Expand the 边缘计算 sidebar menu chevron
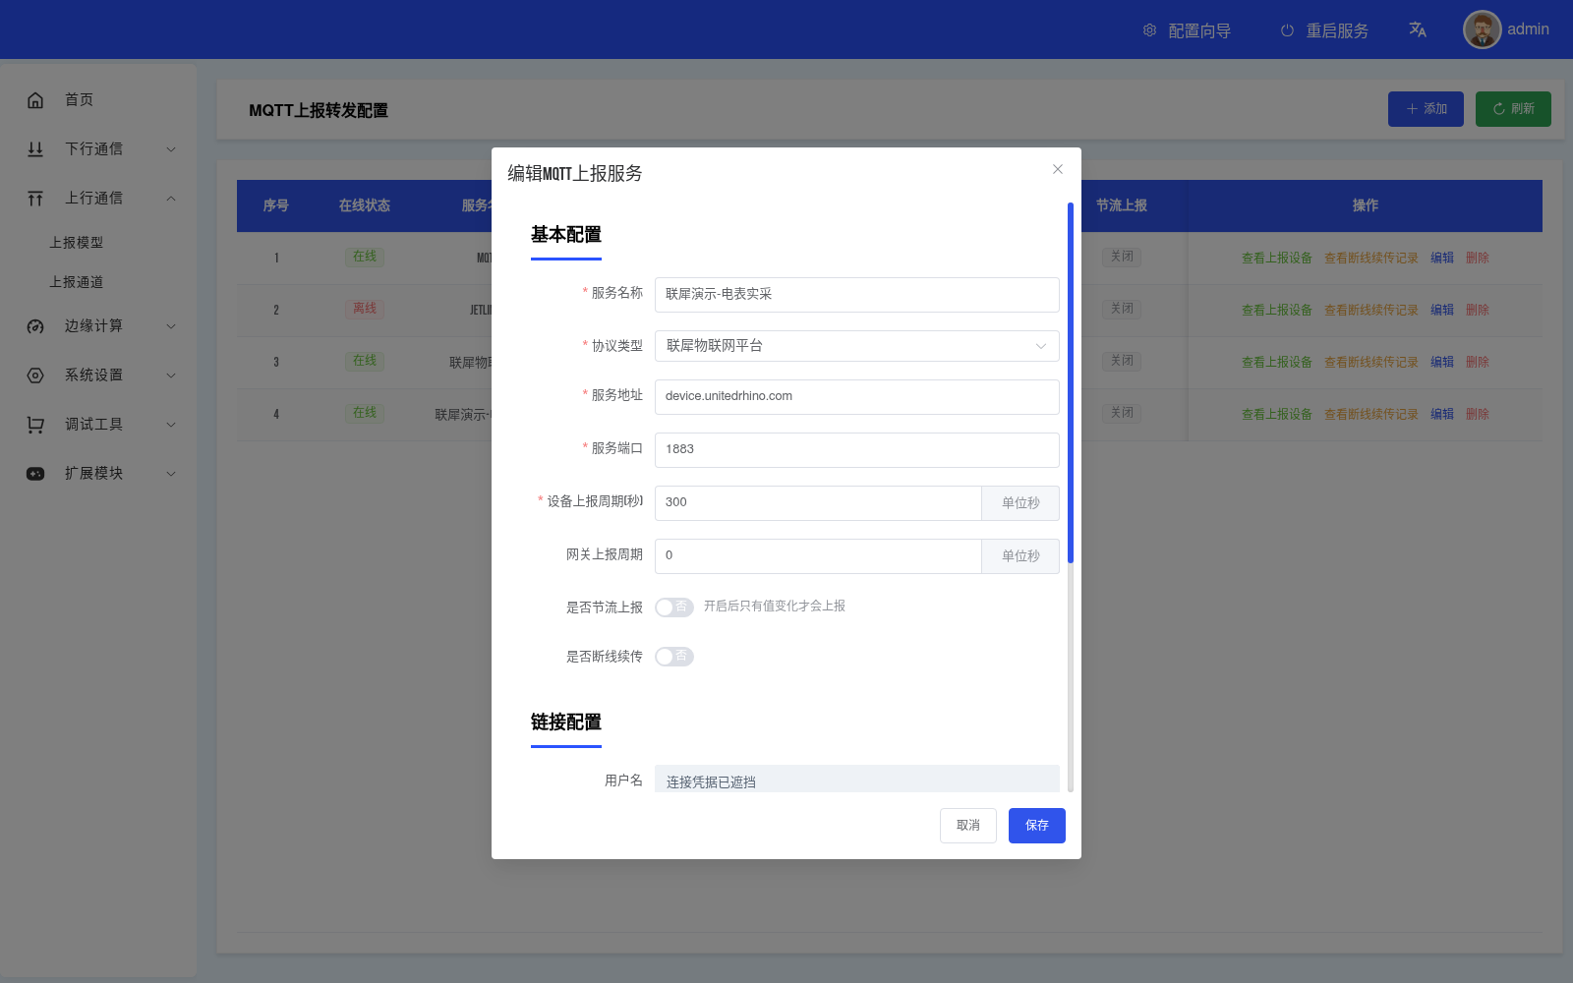Image resolution: width=1573 pixels, height=983 pixels. [x=171, y=326]
